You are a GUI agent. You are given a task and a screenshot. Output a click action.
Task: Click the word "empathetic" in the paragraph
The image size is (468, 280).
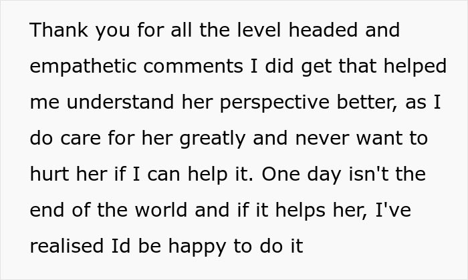[x=83, y=67]
